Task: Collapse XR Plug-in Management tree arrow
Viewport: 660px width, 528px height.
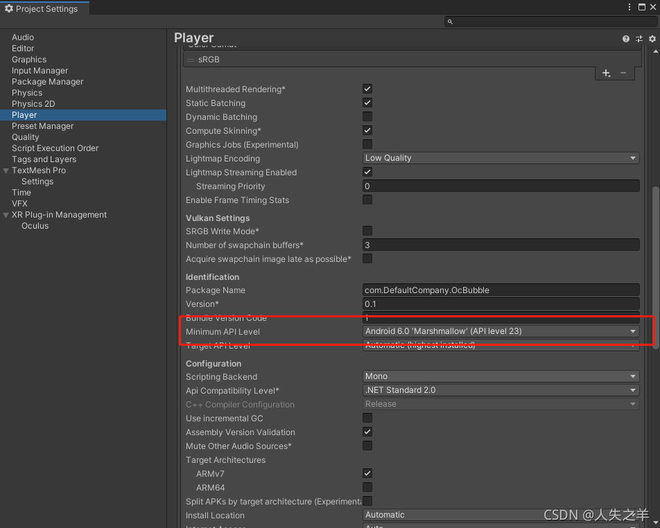Action: [6, 215]
